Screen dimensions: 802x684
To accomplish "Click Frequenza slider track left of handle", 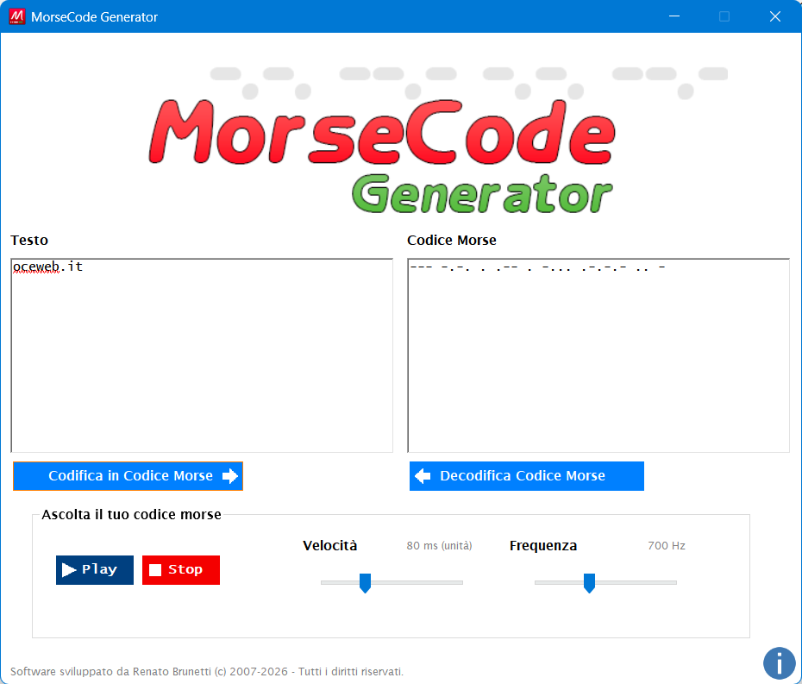I will [x=556, y=583].
